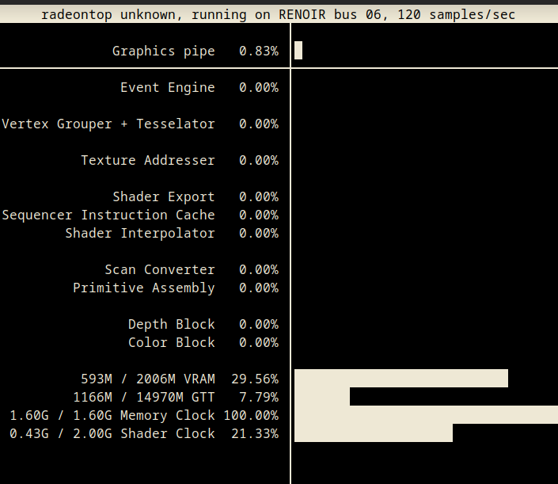Screen dimensions: 558x484
Task: Click the VRAM usage bar
Action: click(x=401, y=378)
